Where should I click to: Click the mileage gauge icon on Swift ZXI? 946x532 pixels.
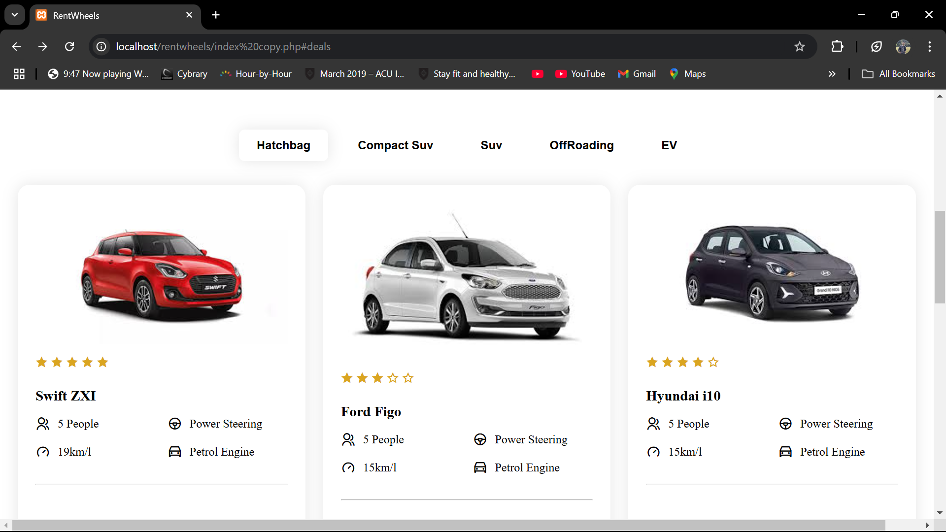click(43, 452)
